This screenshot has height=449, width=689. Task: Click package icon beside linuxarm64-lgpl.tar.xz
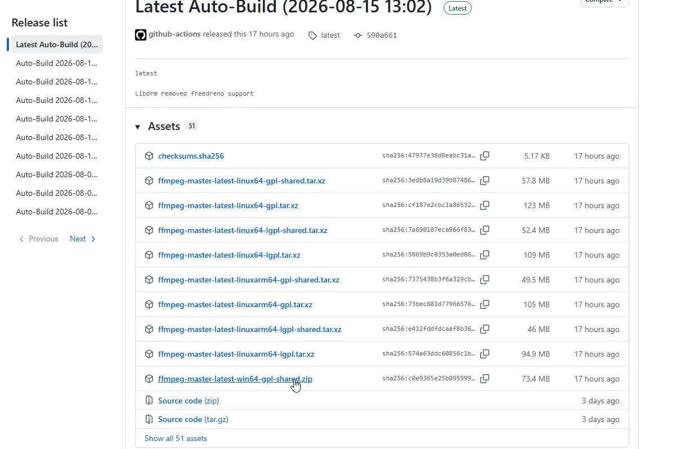[149, 354]
